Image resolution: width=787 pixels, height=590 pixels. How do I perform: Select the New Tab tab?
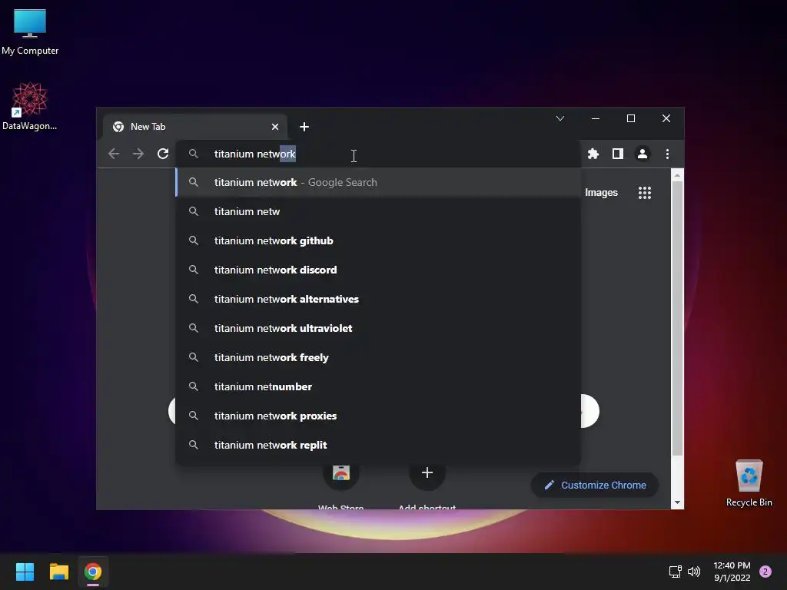(196, 127)
